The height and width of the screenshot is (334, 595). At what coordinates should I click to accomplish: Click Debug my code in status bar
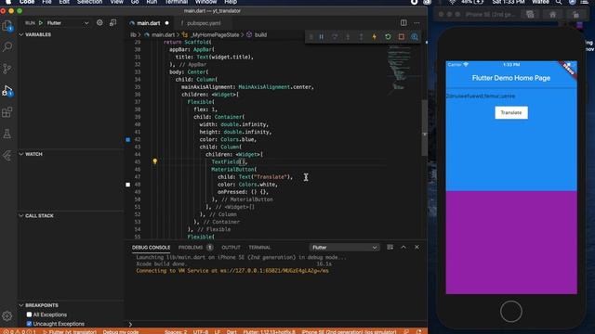click(121, 332)
